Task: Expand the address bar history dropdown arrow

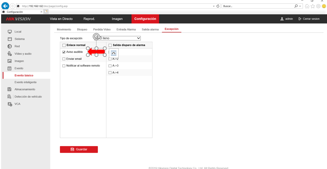Action: point(214,6)
